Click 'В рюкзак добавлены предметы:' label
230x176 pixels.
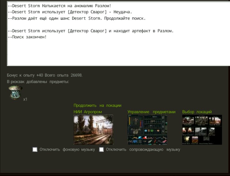pos(38,82)
